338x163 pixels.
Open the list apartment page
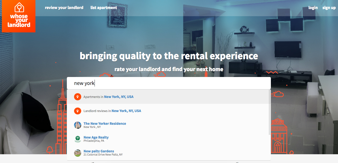103,7
